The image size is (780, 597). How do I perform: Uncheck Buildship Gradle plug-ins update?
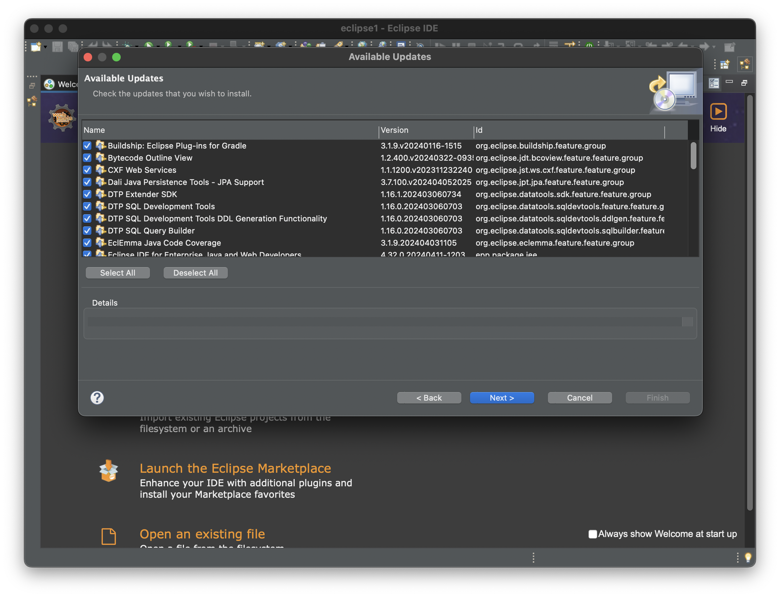pos(87,146)
